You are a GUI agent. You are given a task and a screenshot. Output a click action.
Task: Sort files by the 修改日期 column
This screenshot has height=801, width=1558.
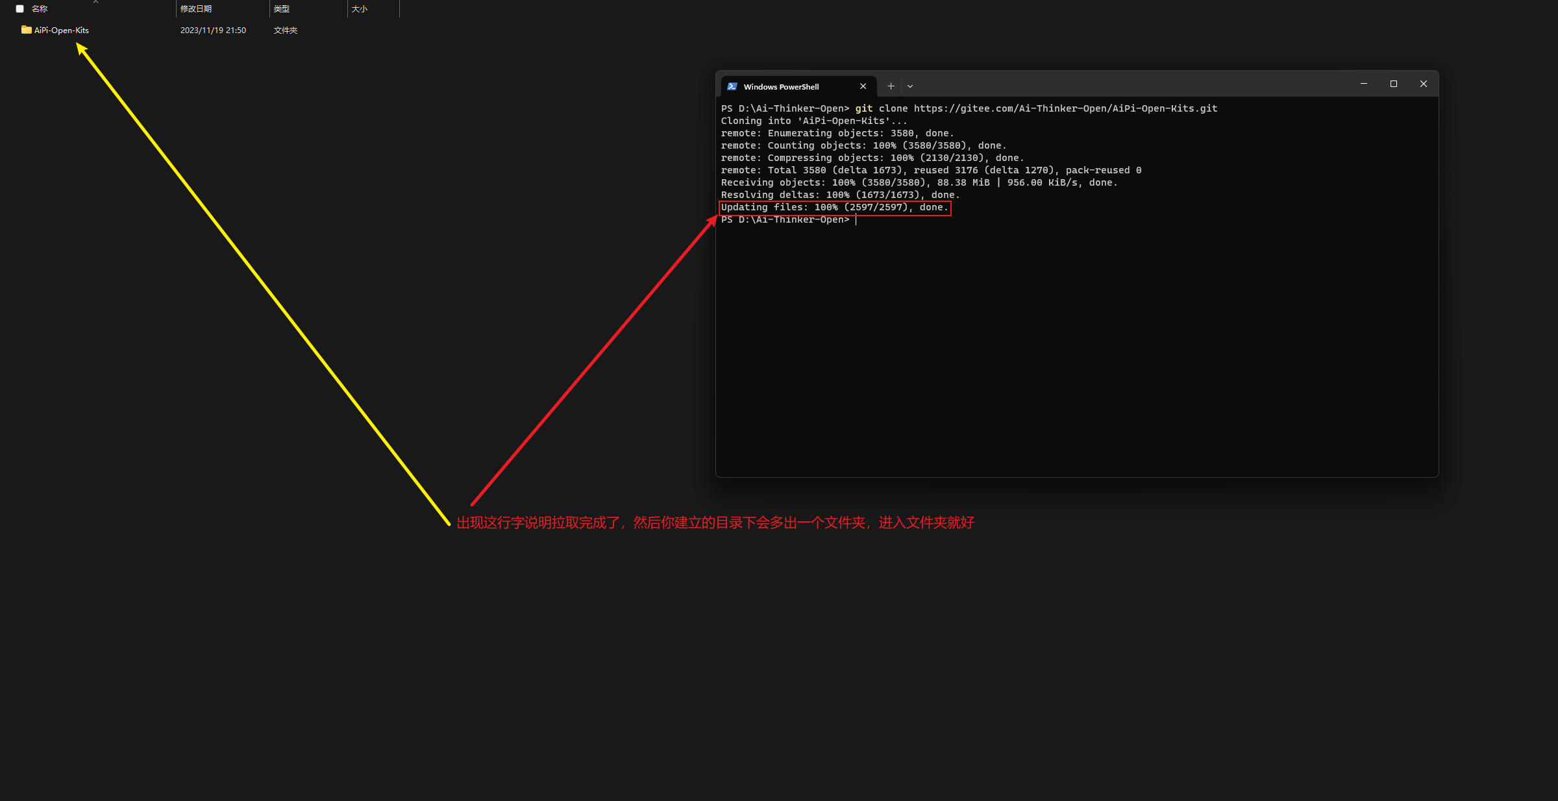point(196,9)
